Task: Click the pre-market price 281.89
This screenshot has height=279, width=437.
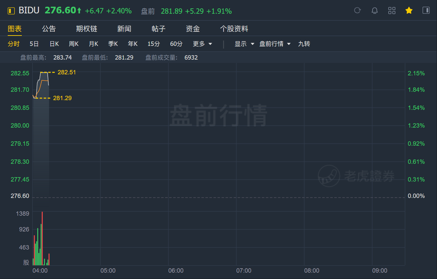Action: click(172, 11)
